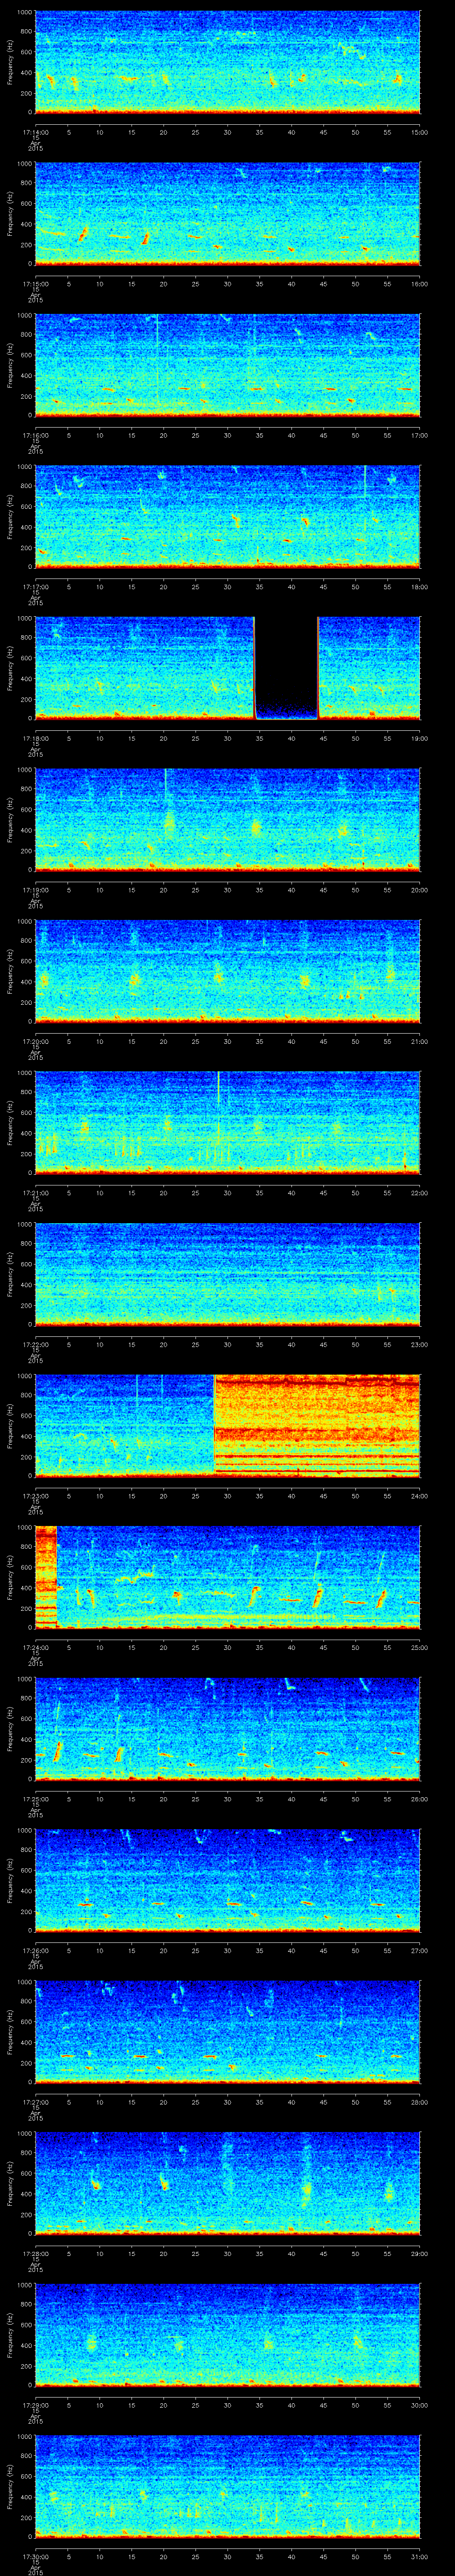455x2576 pixels.
Task: Pick the spectrogram panel starting at 17:17:00
Action: pyautogui.click(x=227, y=517)
